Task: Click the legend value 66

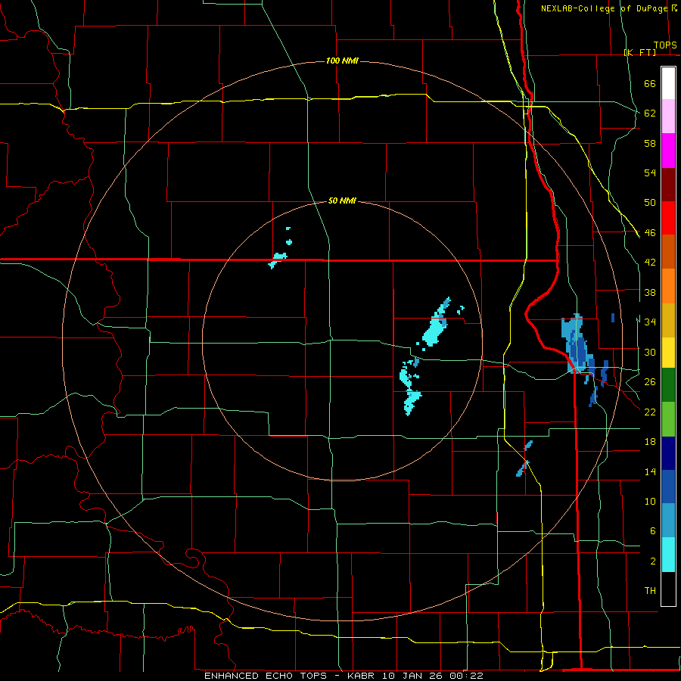Action: 650,83
